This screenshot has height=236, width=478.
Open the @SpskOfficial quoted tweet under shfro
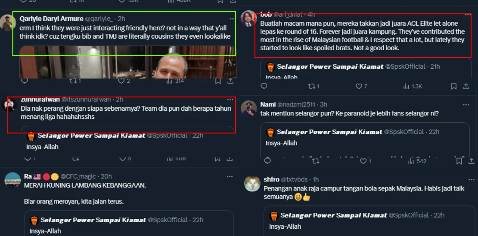pos(366,221)
